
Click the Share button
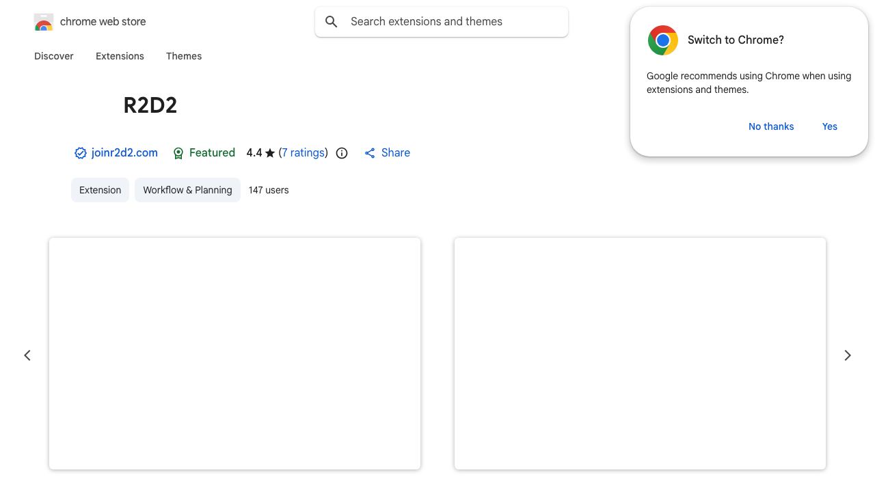(x=387, y=153)
